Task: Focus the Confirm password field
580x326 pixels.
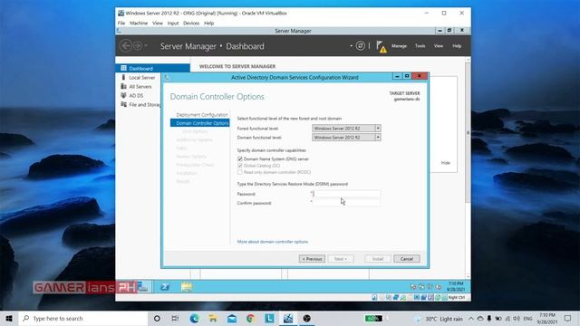Action: click(346, 203)
